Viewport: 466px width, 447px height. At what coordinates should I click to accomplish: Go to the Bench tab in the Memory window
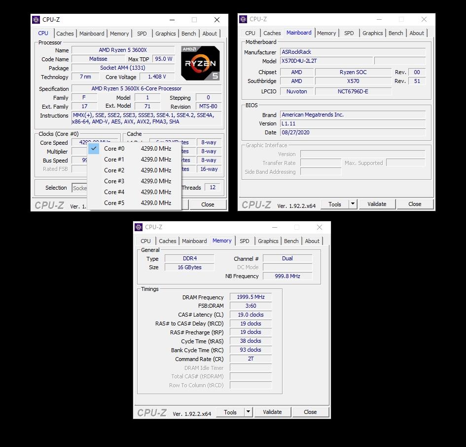pyautogui.click(x=291, y=241)
